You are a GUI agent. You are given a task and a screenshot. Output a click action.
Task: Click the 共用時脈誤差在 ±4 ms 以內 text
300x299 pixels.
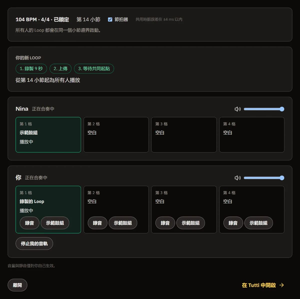click(159, 19)
